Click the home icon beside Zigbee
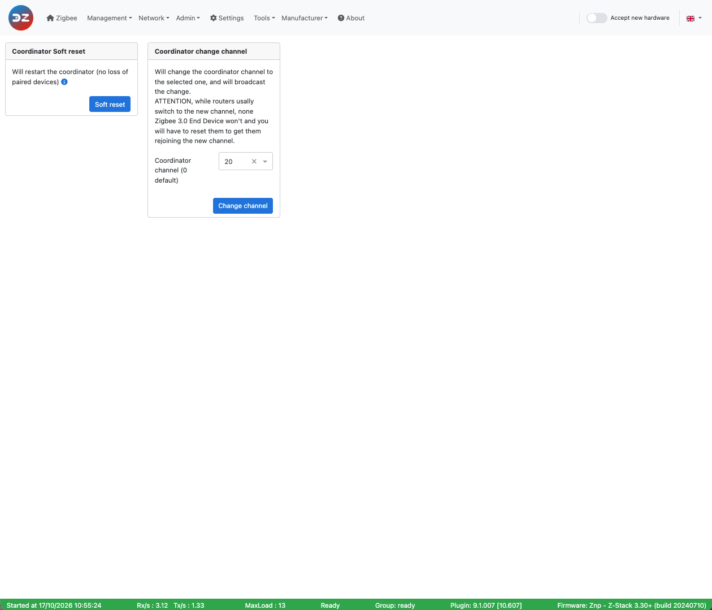 50,18
